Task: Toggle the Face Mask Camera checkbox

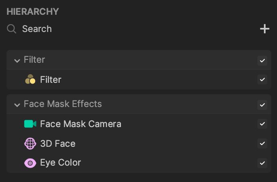Action: point(262,124)
